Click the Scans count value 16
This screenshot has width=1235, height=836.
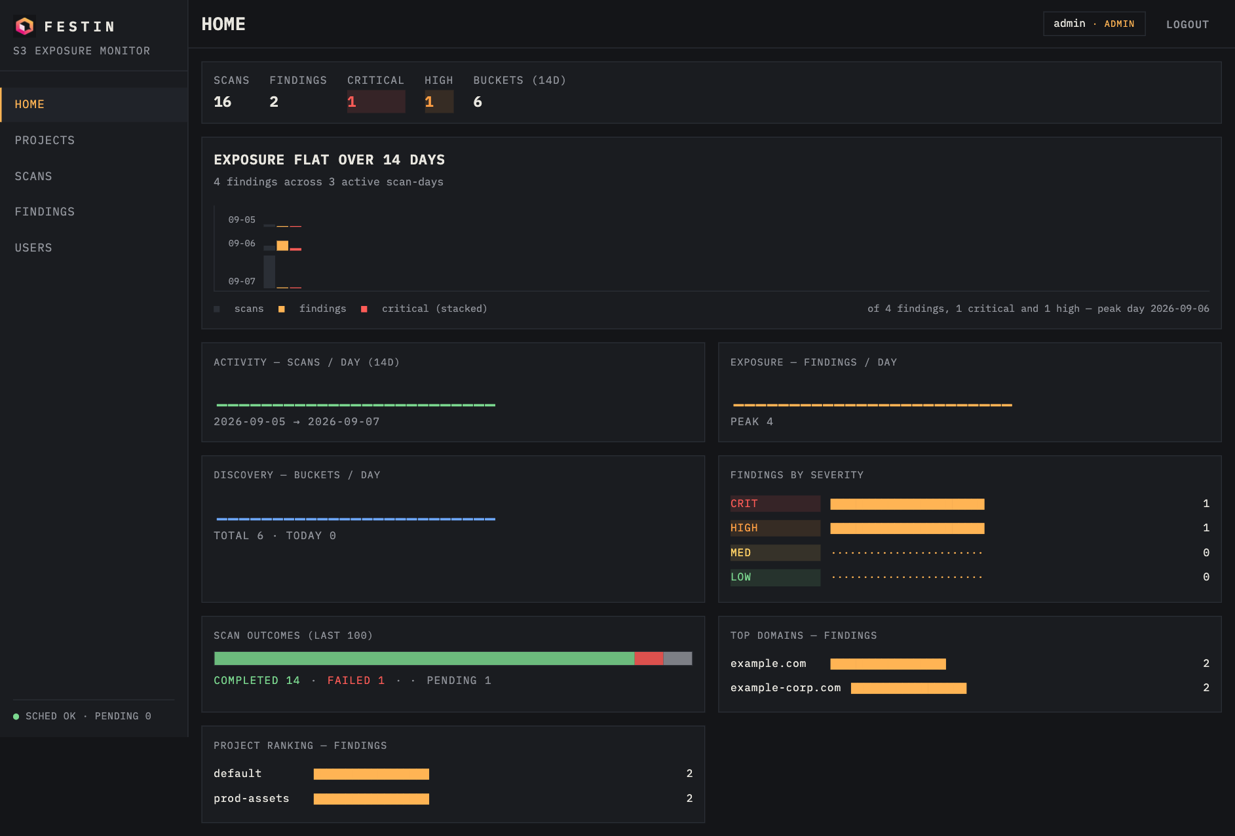(223, 102)
